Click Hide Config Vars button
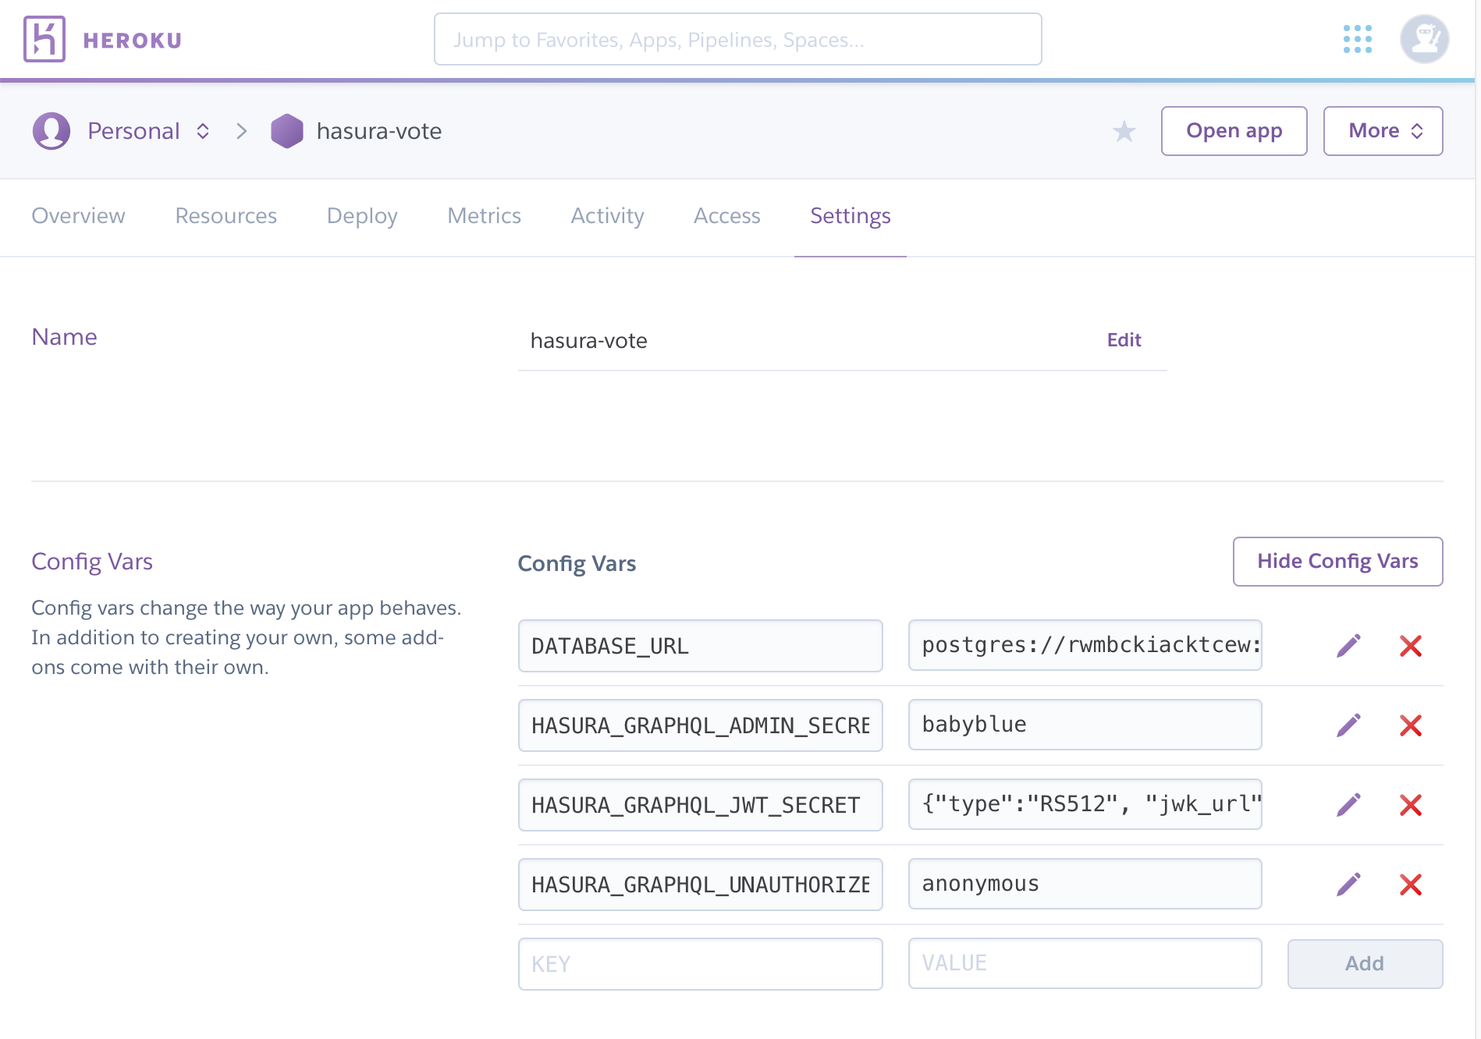 pyautogui.click(x=1337, y=562)
